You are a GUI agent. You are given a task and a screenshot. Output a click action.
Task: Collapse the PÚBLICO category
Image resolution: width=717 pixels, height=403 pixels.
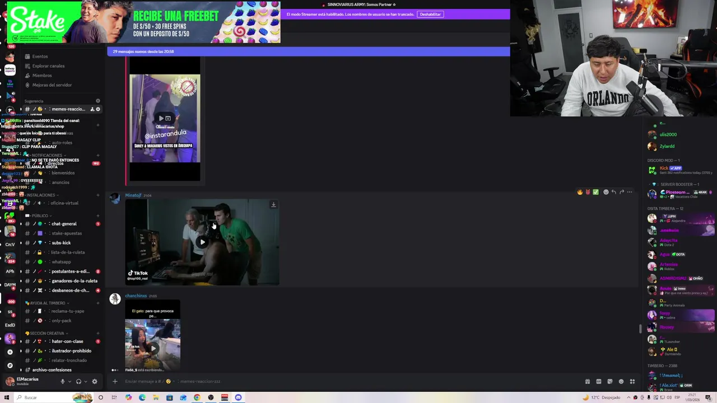coord(38,215)
